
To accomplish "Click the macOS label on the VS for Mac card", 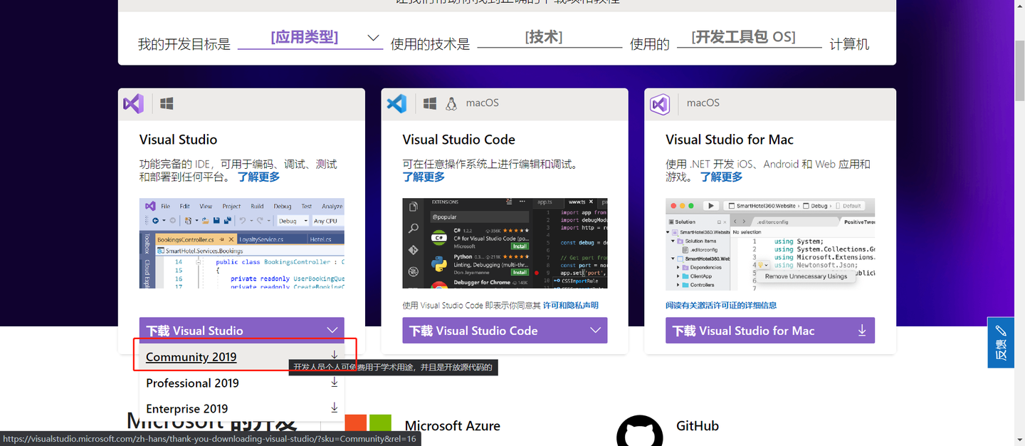I will (x=703, y=103).
